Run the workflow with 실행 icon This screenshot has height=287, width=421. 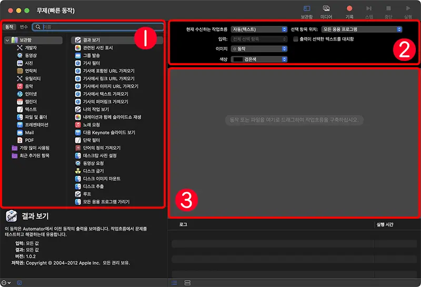408,8
